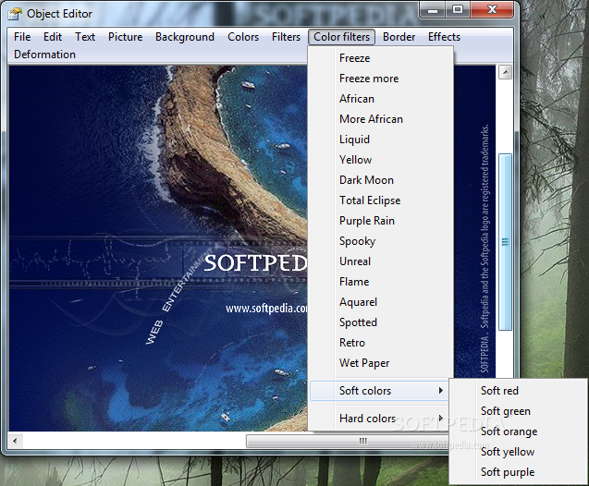589x486 pixels.
Task: Apply the Total Eclipse filter
Action: tap(381, 200)
